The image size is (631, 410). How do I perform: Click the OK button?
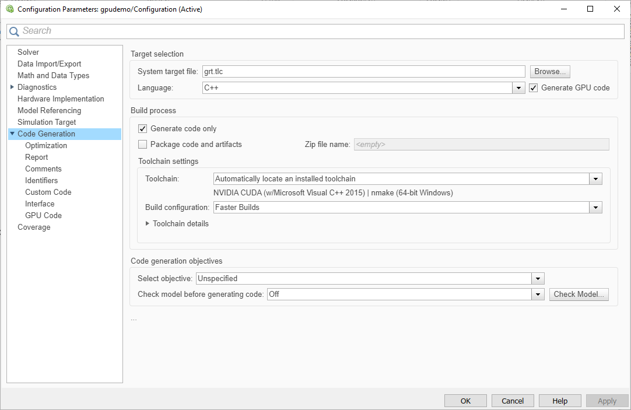coord(465,401)
